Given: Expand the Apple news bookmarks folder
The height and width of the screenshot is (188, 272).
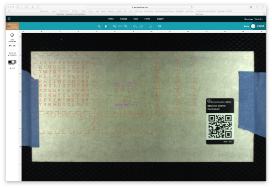Looking at the screenshot, I should (45, 11).
